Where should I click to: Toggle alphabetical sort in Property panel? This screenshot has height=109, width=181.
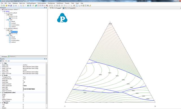[3, 61]
